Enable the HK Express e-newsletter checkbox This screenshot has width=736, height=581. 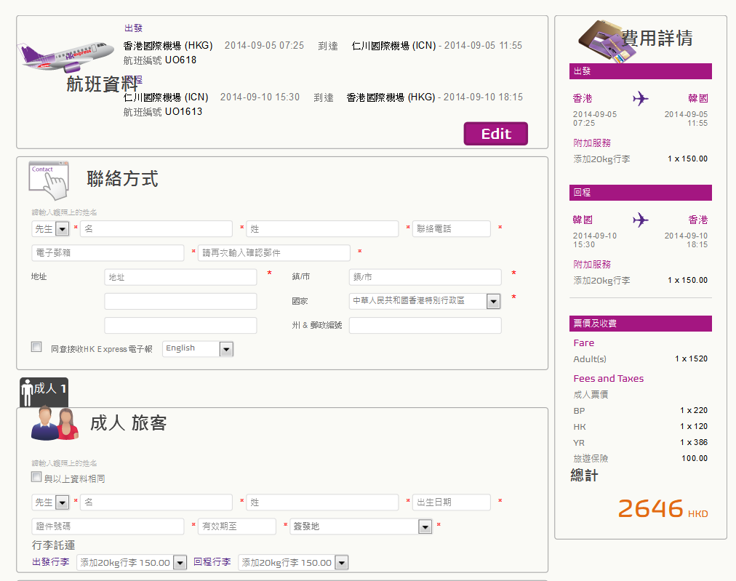click(x=36, y=347)
